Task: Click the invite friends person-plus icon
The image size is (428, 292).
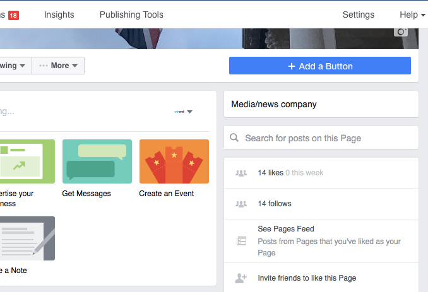Action: click(241, 278)
